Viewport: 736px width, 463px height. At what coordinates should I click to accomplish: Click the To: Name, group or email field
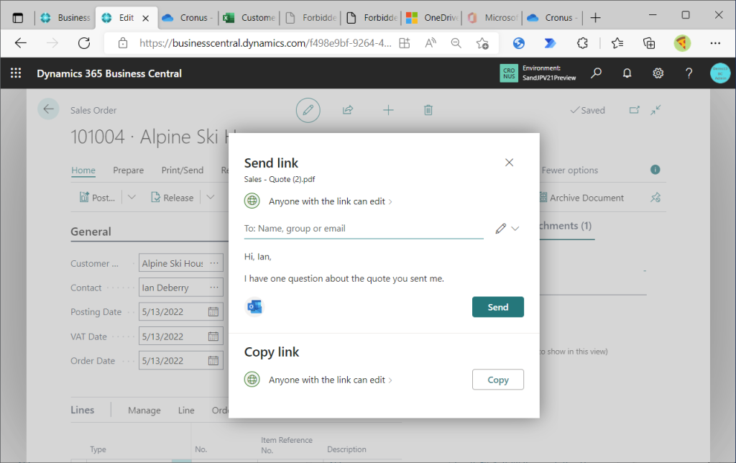coord(363,229)
